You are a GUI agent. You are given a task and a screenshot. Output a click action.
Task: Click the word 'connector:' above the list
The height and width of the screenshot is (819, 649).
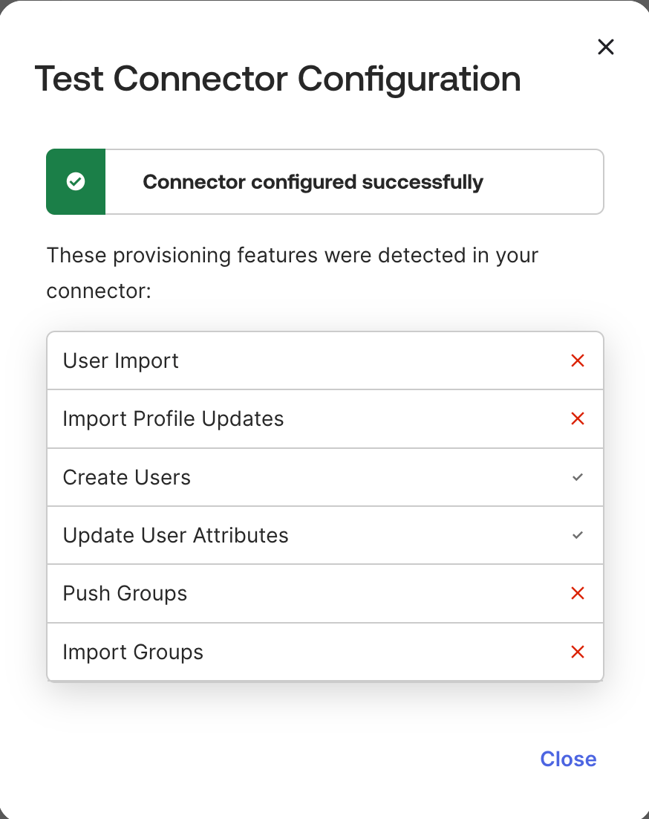[99, 291]
